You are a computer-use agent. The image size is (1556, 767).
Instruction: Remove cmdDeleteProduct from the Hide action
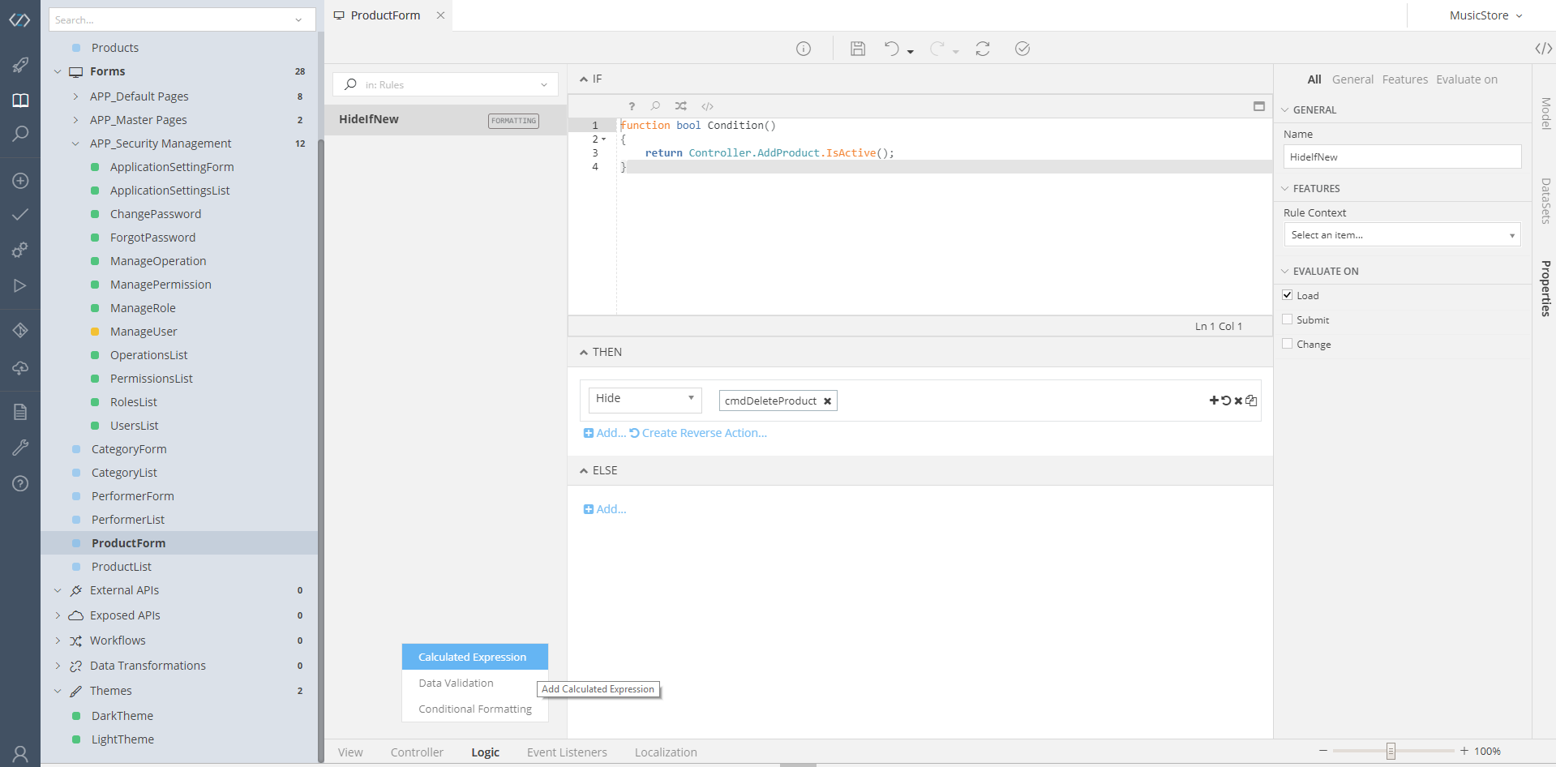tap(827, 401)
